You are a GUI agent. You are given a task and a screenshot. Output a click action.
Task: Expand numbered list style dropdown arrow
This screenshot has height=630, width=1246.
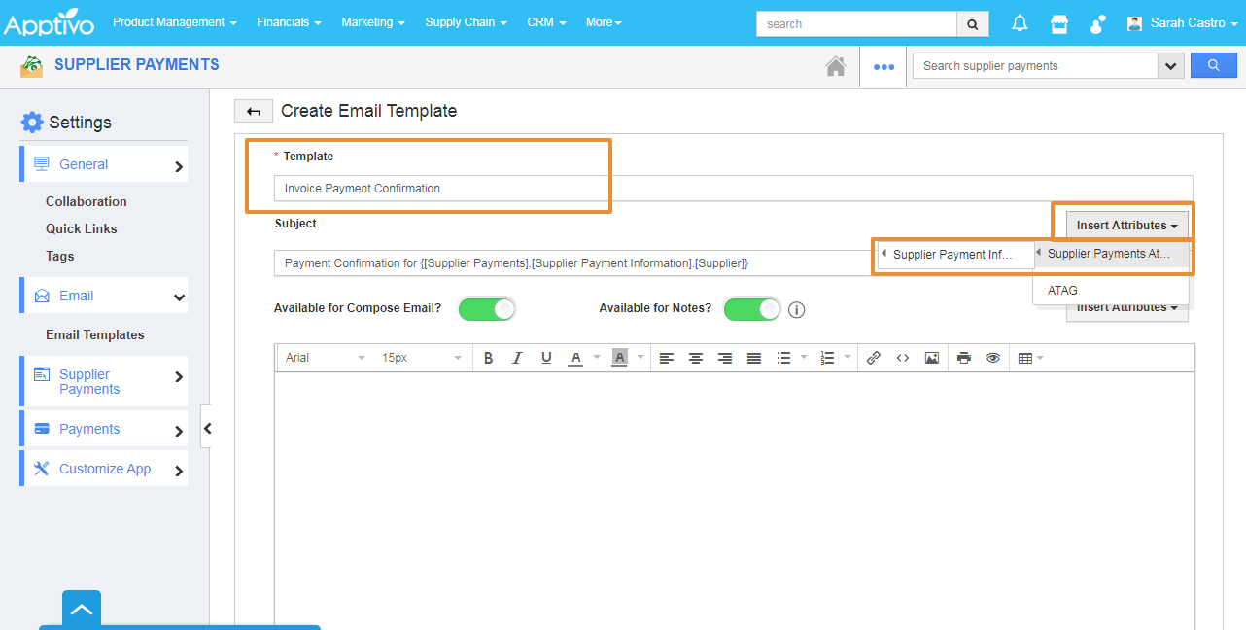(848, 358)
